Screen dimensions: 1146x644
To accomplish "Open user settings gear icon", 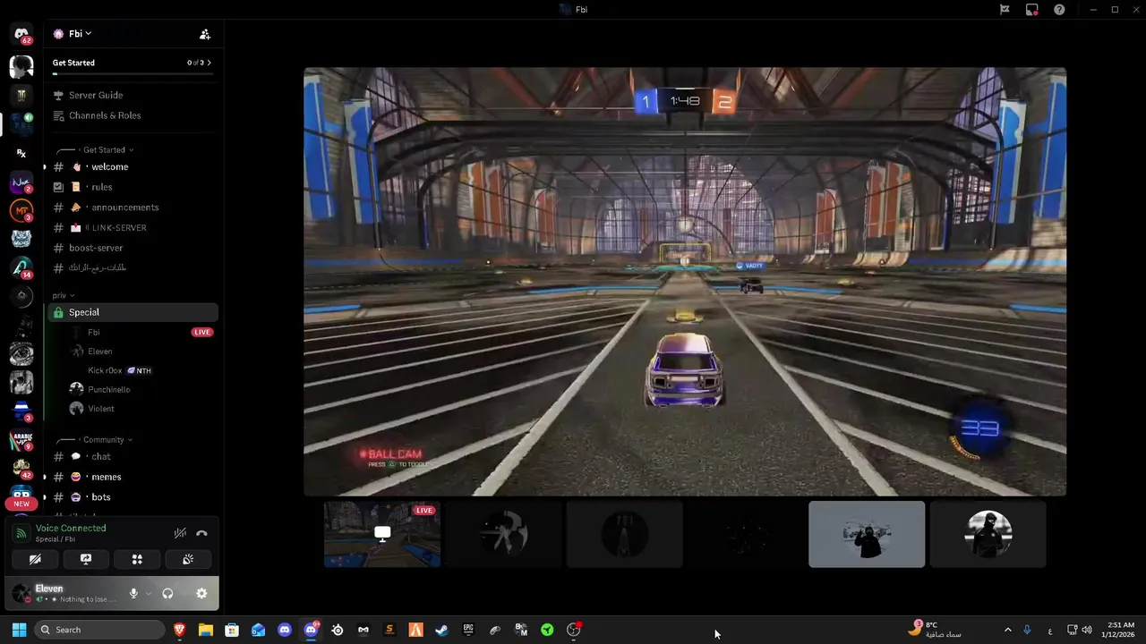I will tap(201, 593).
